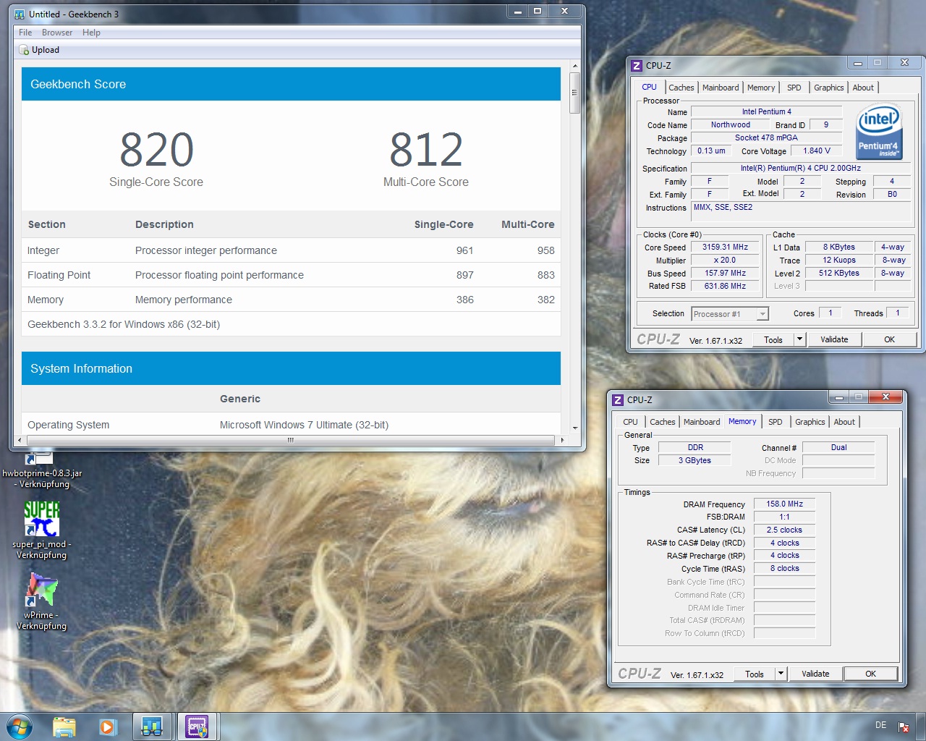The width and height of the screenshot is (926, 741).
Task: Switch to Memory tab in upper CPU-Z
Action: 761,88
